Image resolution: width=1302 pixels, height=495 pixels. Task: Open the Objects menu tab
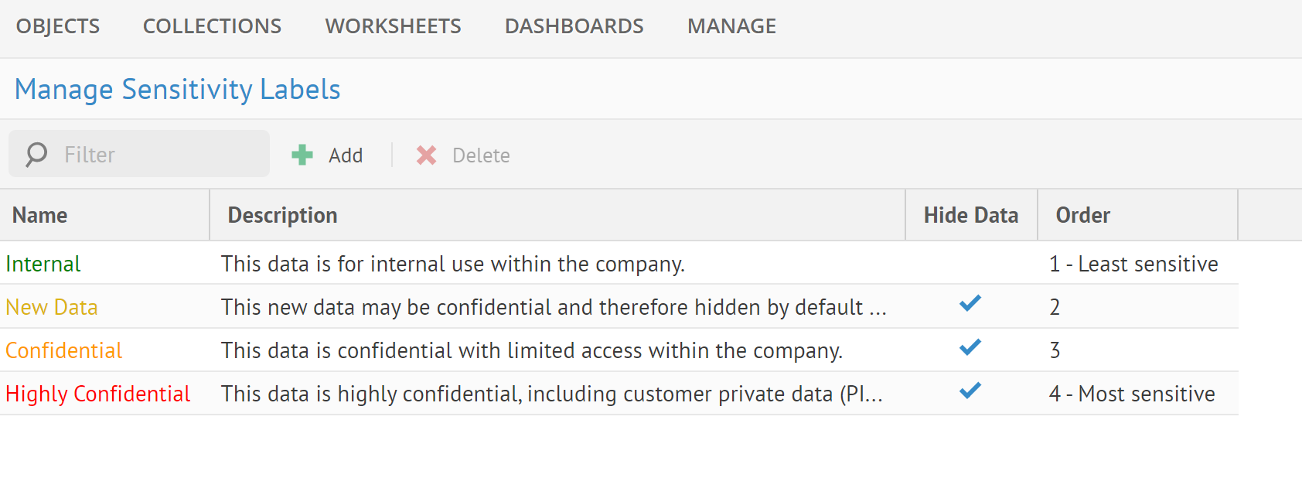tap(58, 26)
